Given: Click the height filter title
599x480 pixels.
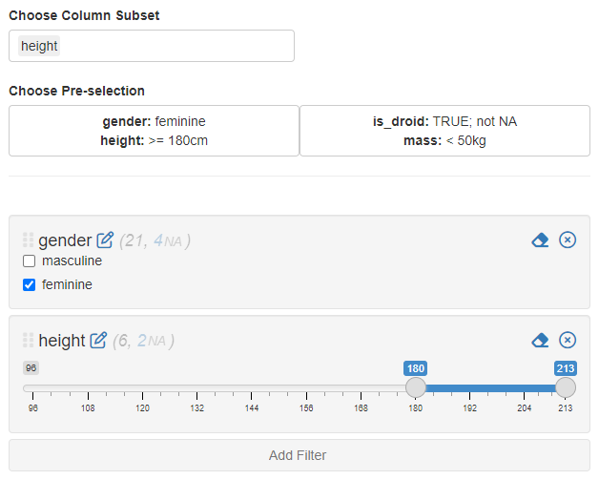Looking at the screenshot, I should (62, 341).
